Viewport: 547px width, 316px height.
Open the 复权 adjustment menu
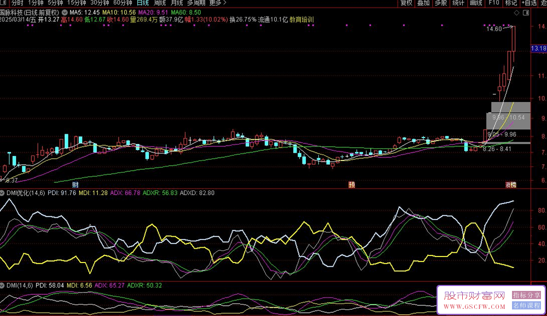coord(406,3)
